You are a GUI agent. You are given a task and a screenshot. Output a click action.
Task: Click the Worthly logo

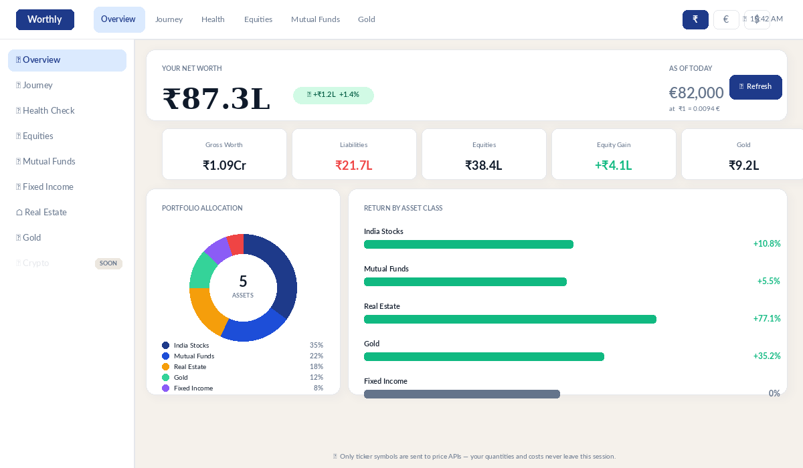[45, 19]
